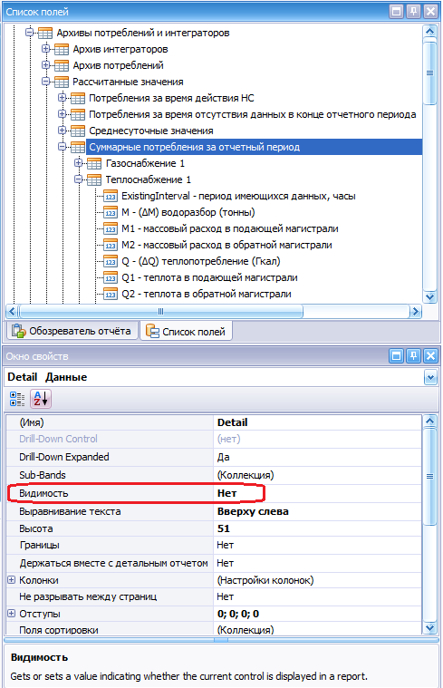Switch to Список полей tab
The image size is (443, 688).
pos(186,331)
